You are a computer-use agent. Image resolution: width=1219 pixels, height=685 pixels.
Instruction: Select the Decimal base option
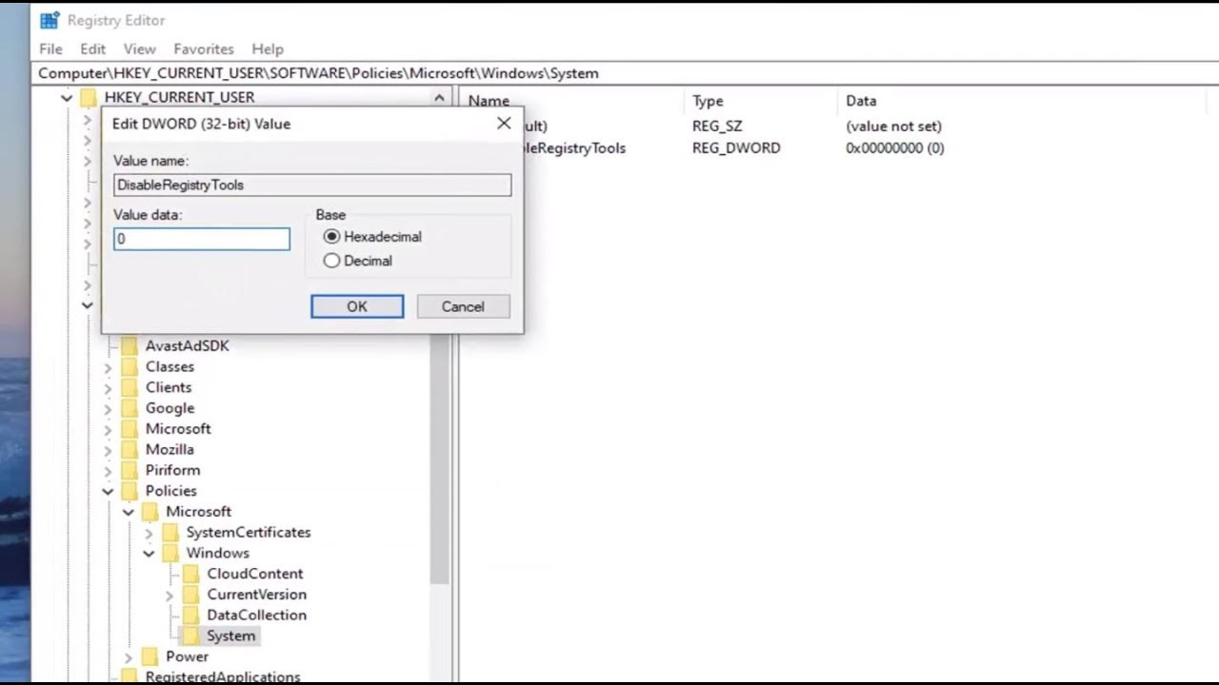click(x=357, y=261)
